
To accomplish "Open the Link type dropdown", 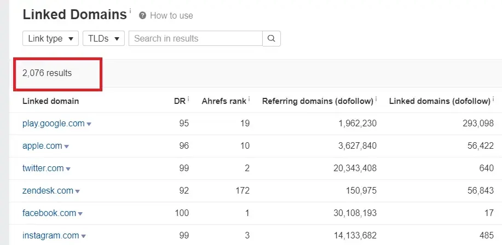I will tap(50, 38).
